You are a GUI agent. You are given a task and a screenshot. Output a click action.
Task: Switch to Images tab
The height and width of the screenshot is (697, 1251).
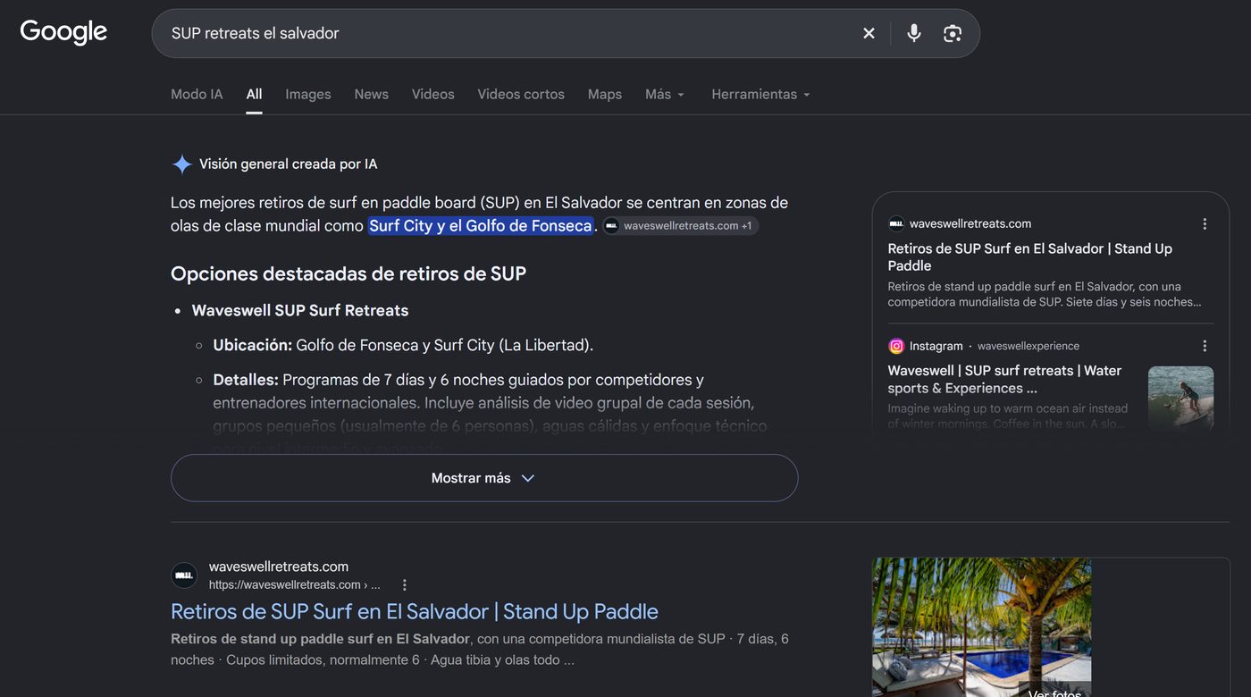point(308,94)
